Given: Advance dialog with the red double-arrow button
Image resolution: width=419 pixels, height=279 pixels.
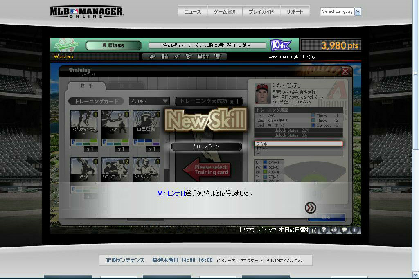Looking at the screenshot, I should 311,208.
